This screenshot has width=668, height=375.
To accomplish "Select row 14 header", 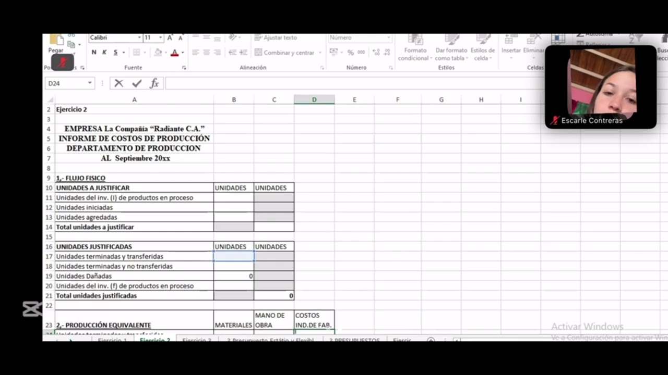I will pyautogui.click(x=49, y=227).
